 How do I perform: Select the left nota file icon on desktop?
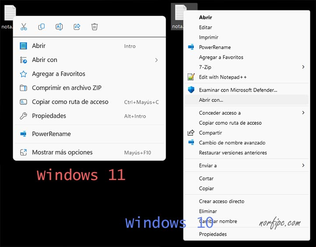[x=10, y=13]
